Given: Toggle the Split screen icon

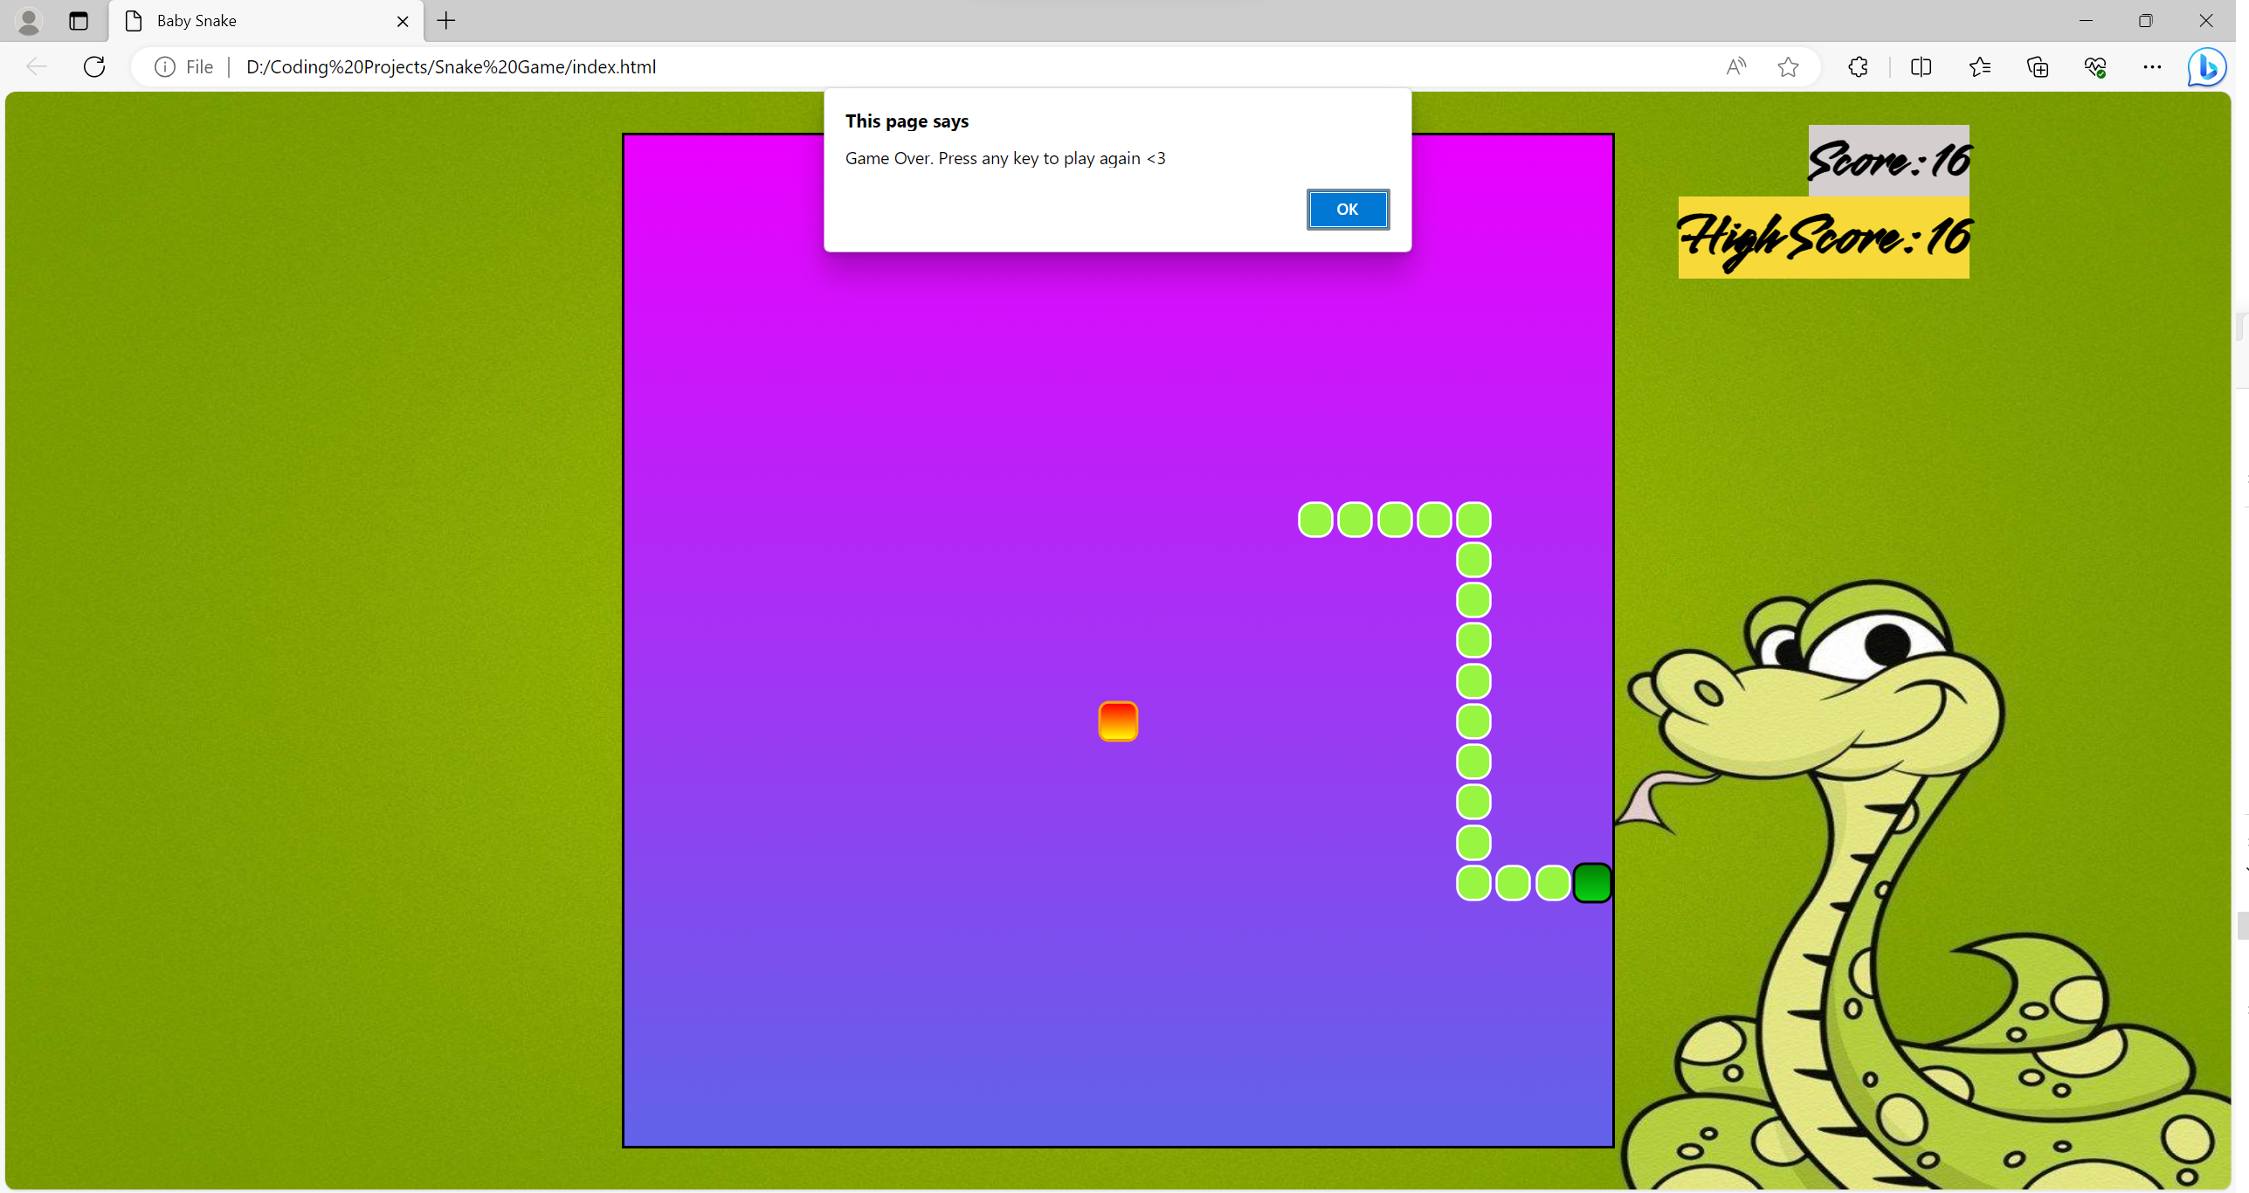Looking at the screenshot, I should coord(1921,67).
